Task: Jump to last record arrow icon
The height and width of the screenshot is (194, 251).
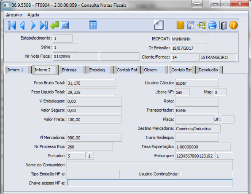Action: [43, 25]
